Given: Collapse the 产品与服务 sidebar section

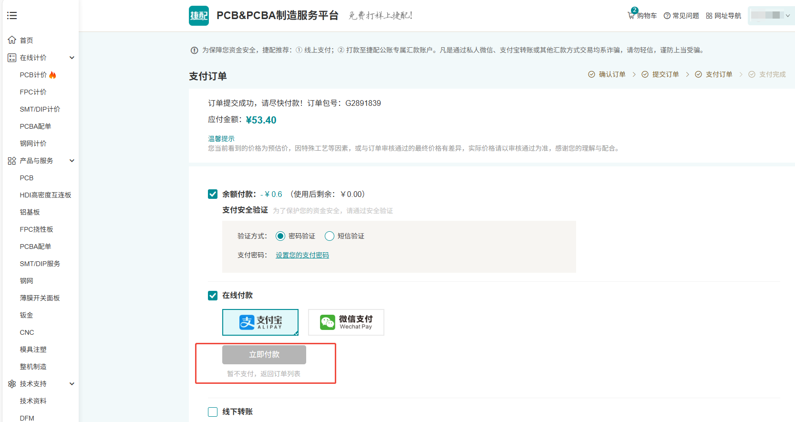Looking at the screenshot, I should tap(72, 161).
